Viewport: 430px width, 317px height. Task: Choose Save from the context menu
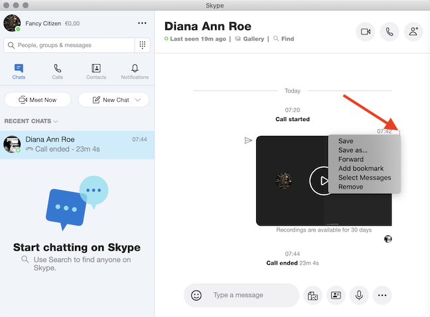(346, 141)
